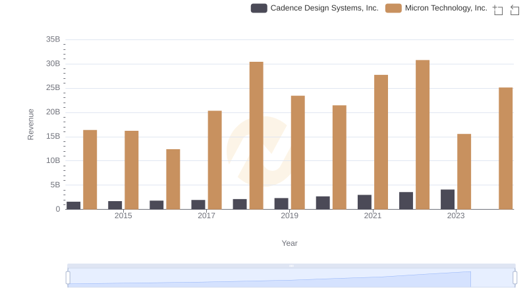Select Micron's 2014 revenue bar
Image resolution: width=527 pixels, height=303 pixels.
click(90, 170)
